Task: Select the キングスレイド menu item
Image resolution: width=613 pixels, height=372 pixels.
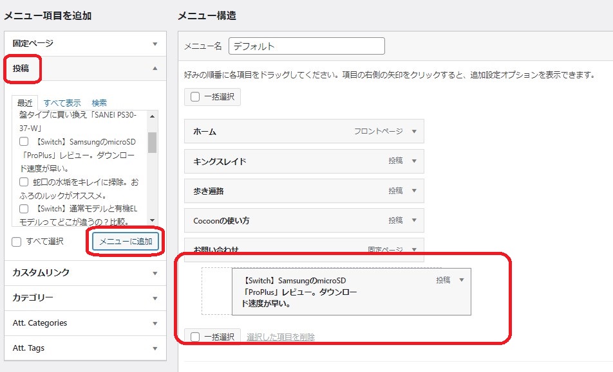Action: [304, 161]
